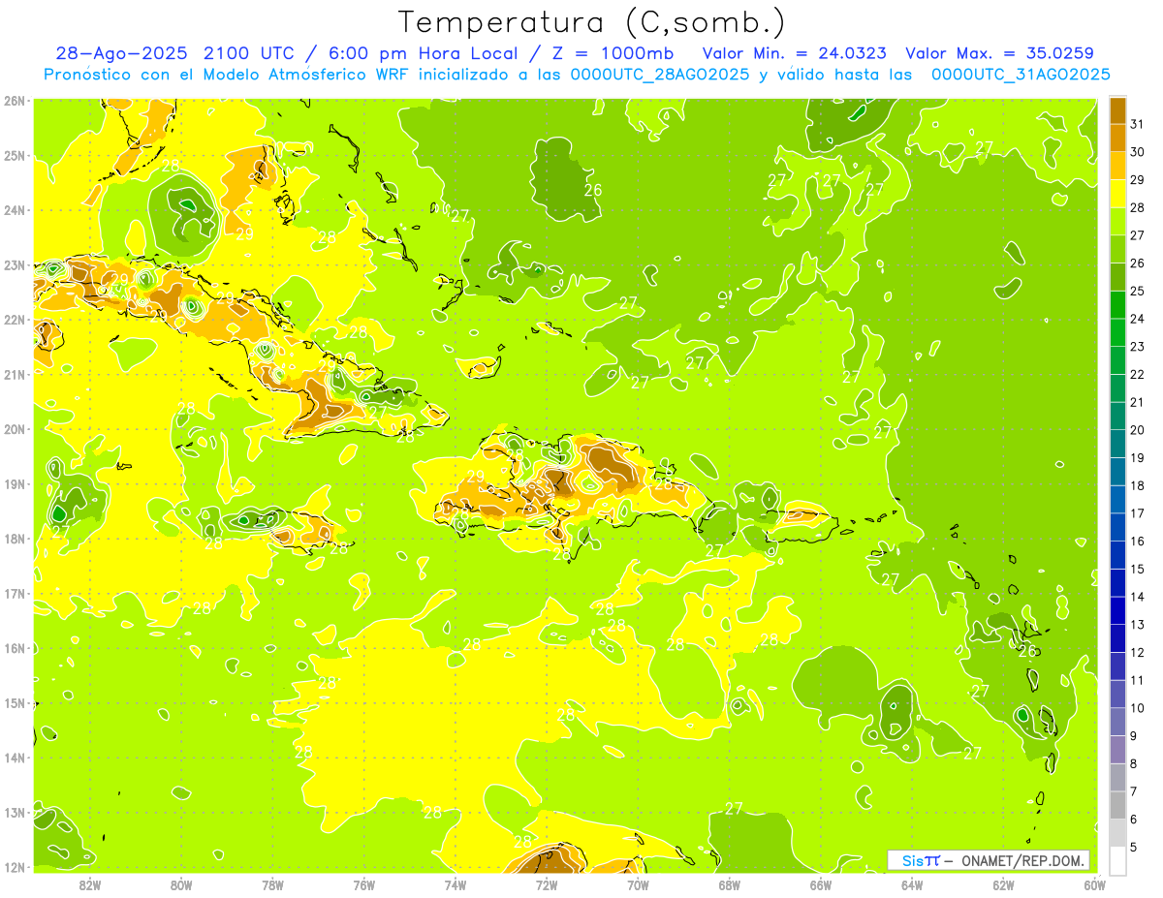Click the 68W longitude axis label
Viewport: 1163px width, 898px height.
click(x=729, y=884)
